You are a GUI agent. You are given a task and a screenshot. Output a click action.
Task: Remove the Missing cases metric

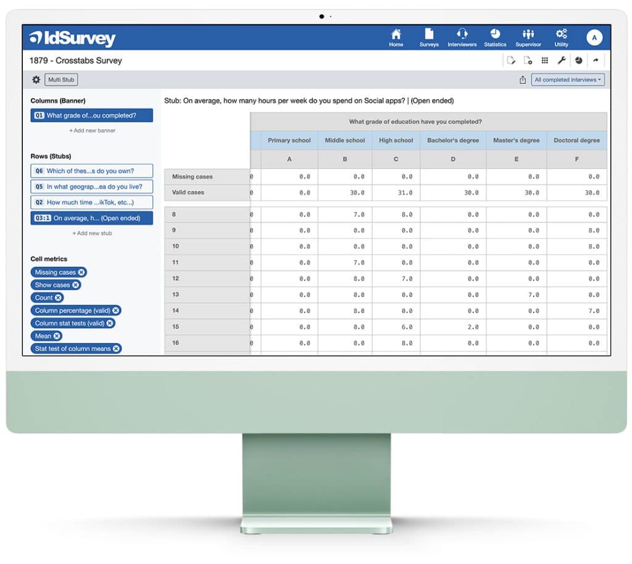point(81,272)
